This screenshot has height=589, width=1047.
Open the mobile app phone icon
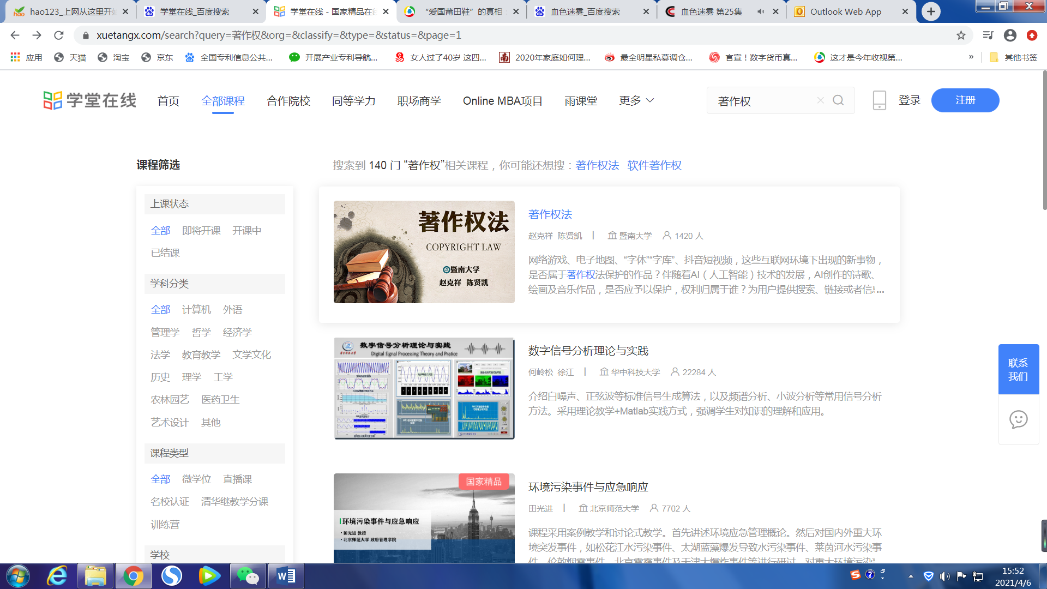coord(879,100)
